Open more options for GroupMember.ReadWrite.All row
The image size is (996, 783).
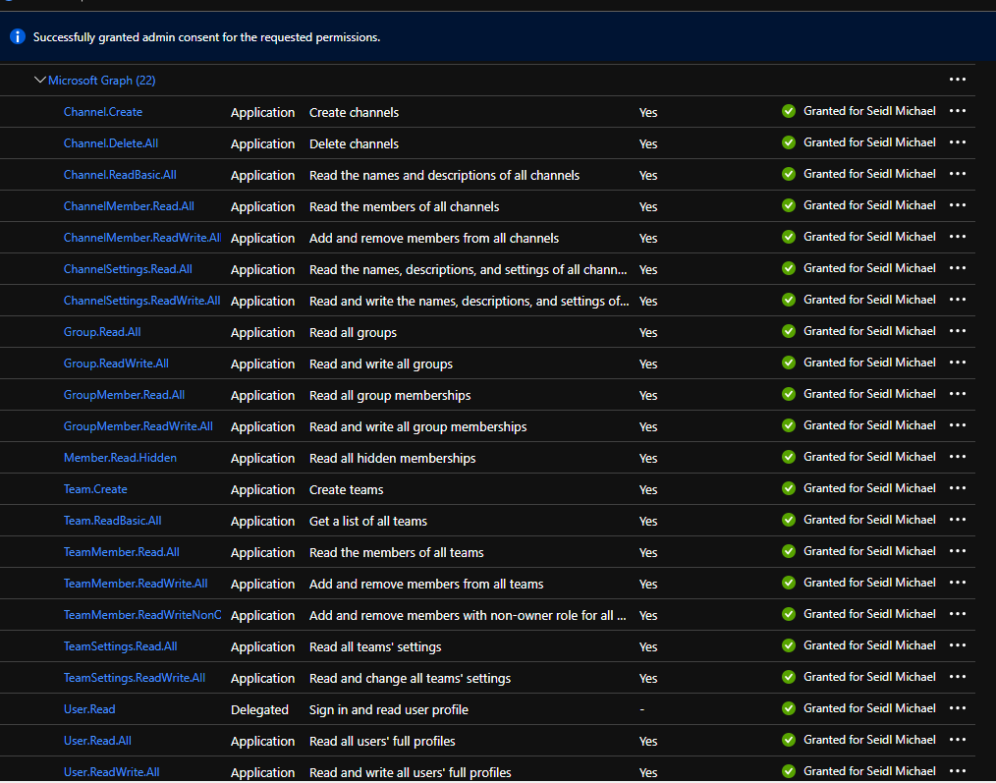coord(958,425)
